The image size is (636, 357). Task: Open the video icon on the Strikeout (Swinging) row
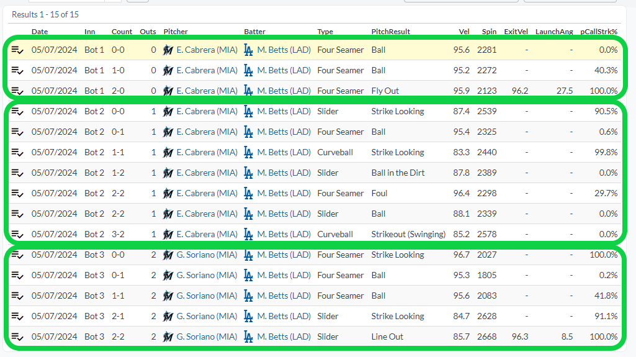click(x=17, y=235)
